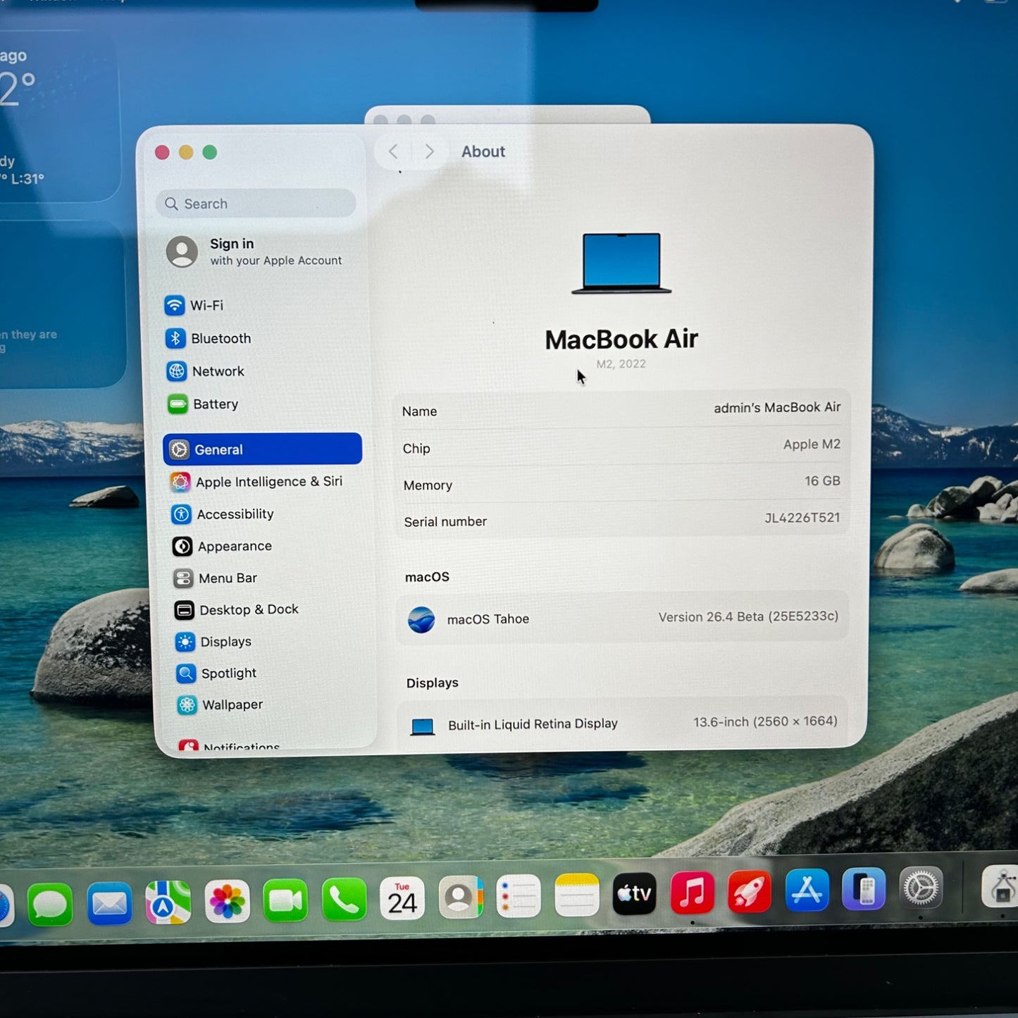This screenshot has width=1018, height=1018.
Task: Sign in with your Apple Account
Action: [255, 252]
